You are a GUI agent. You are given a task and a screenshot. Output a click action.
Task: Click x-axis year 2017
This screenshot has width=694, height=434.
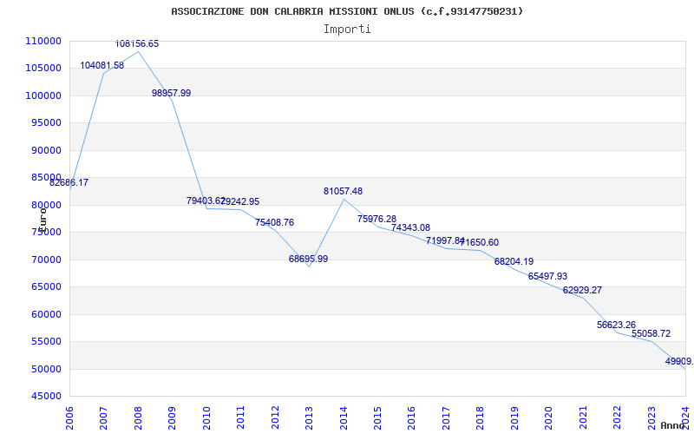(x=446, y=418)
